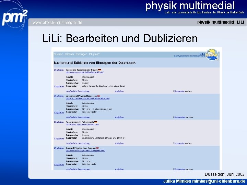Image resolution: width=247 pixels, height=185 pixels.
Task: Open URL link under 'Educational Physics Resources'
Action: 87,98
